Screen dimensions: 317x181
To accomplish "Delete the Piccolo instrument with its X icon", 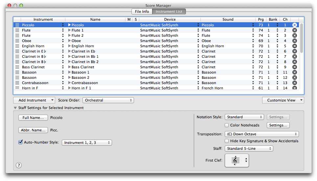I will coord(295,25).
